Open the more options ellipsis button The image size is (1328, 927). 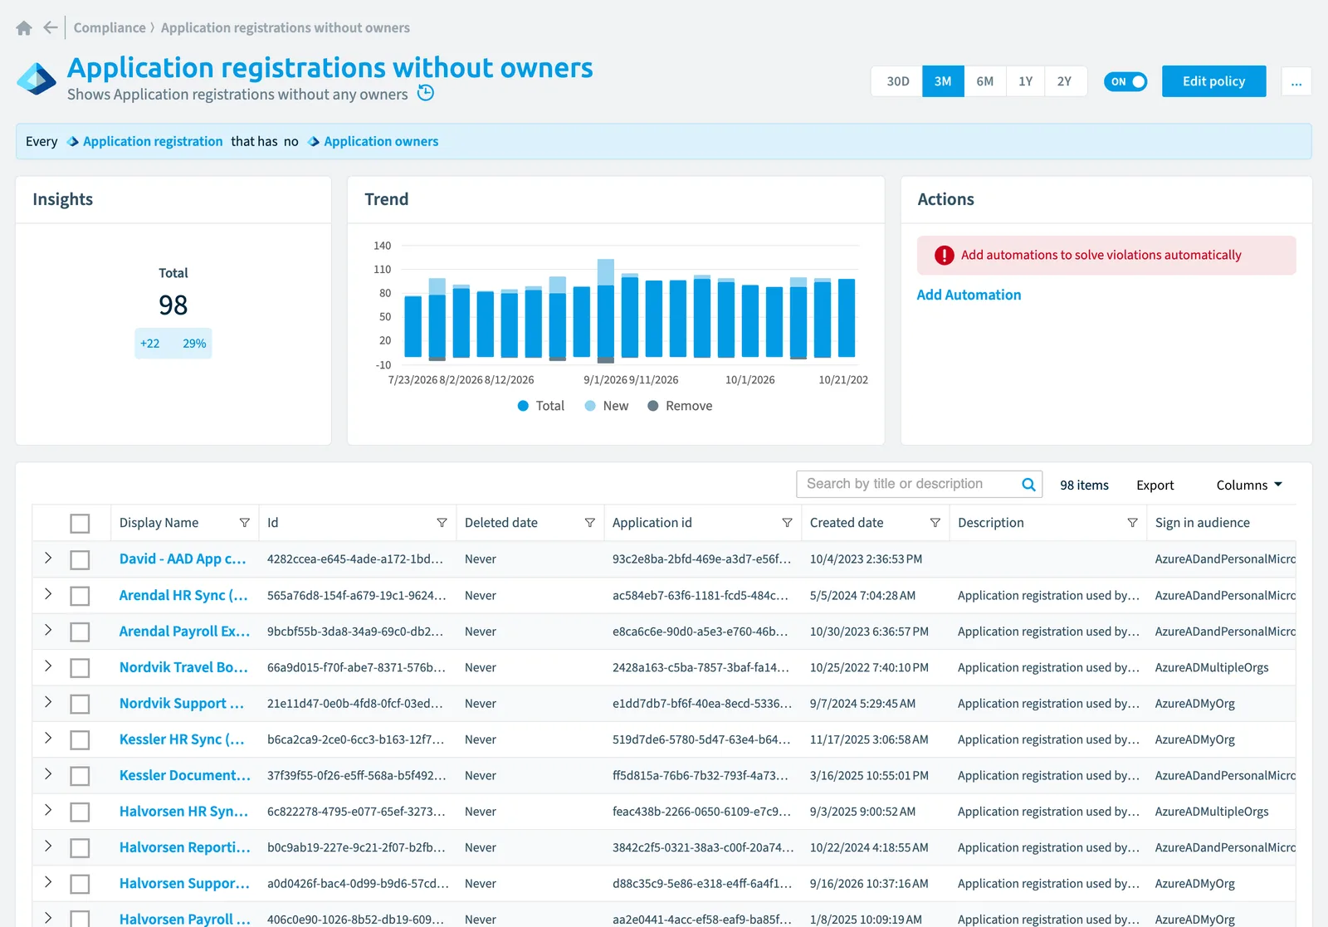(1296, 81)
